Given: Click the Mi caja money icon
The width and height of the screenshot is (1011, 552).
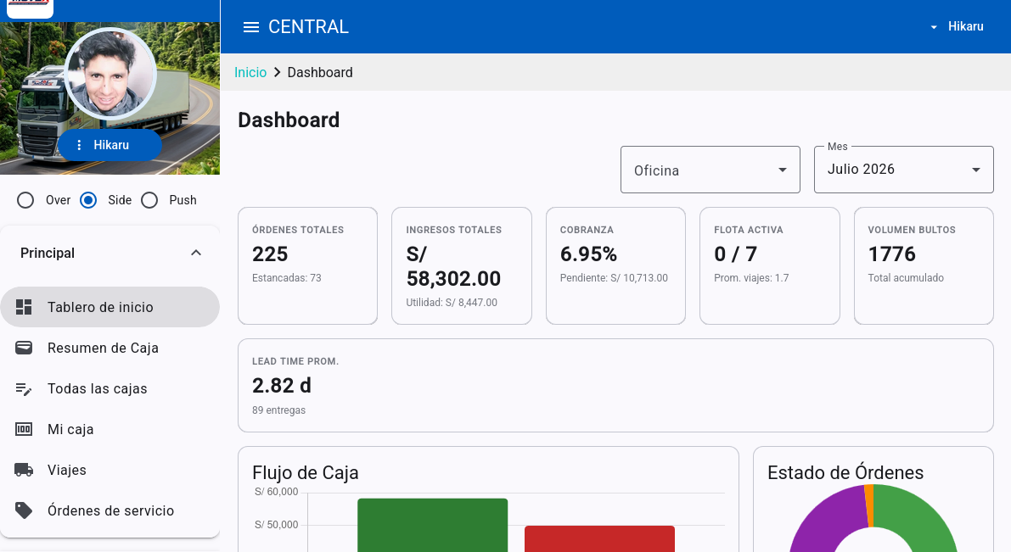Looking at the screenshot, I should [24, 430].
